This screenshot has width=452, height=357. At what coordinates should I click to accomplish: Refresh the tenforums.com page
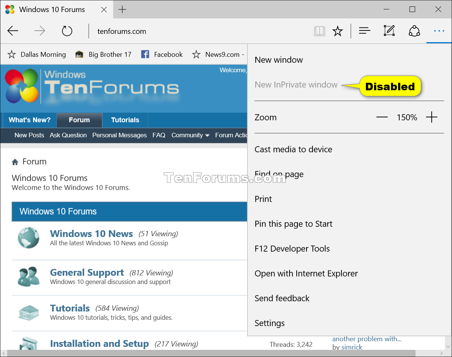(x=67, y=31)
